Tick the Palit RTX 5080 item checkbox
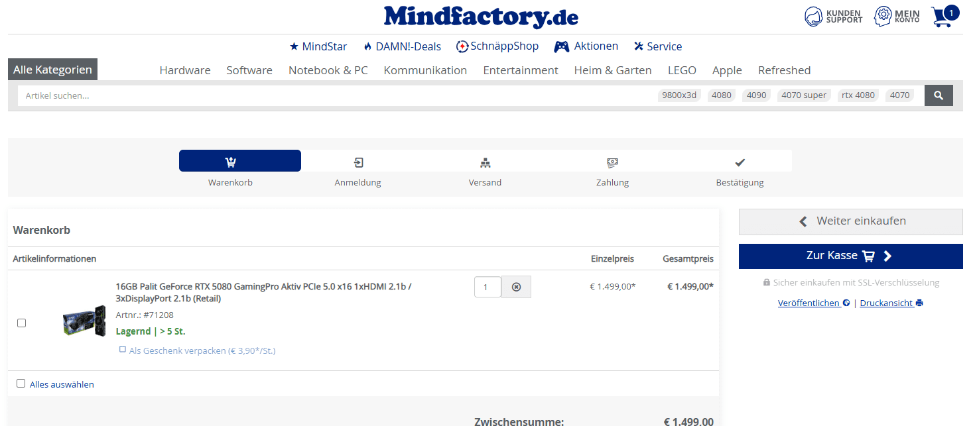 (21, 323)
